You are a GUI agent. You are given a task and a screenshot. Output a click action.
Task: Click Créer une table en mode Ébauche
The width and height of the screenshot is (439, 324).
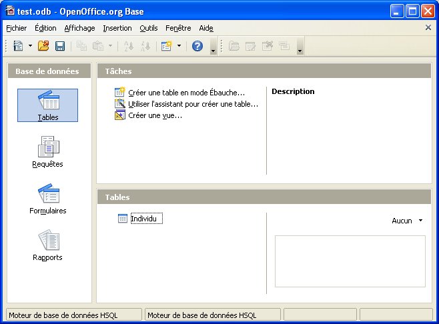coord(186,93)
